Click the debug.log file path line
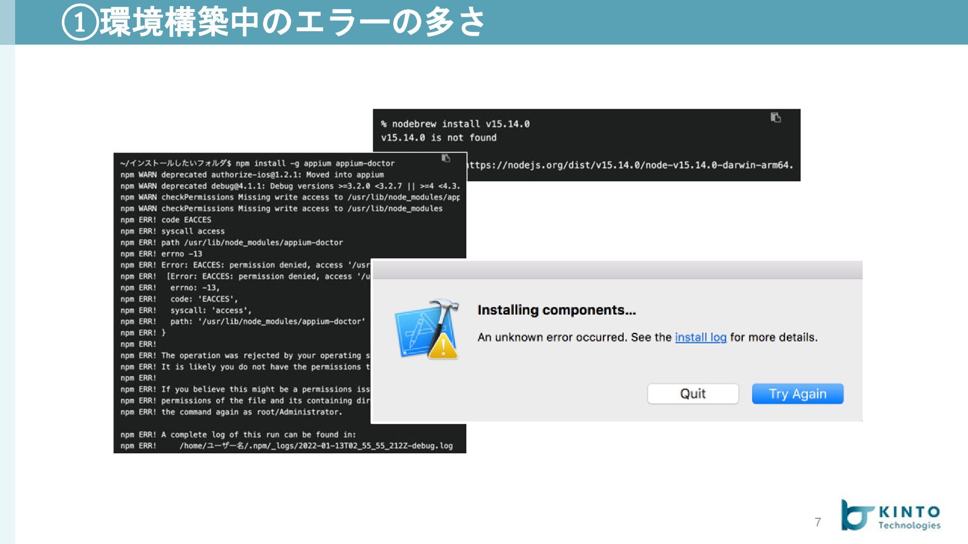 click(x=316, y=446)
